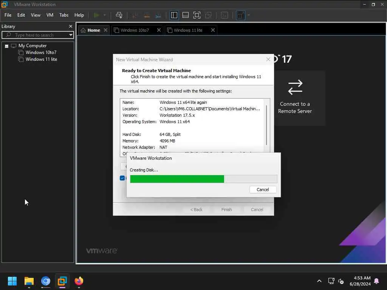Close the New Virtual Machine Wizard dialog
387x290 pixels.
(x=268, y=59)
